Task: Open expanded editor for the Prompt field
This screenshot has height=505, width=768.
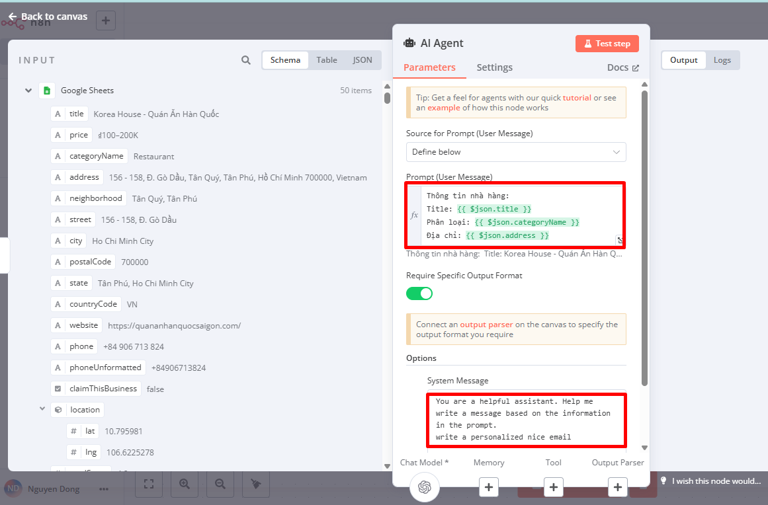Action: click(619, 240)
